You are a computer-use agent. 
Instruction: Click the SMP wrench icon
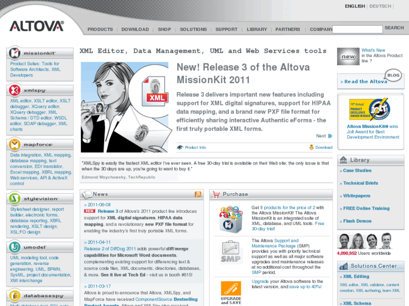[231, 252]
